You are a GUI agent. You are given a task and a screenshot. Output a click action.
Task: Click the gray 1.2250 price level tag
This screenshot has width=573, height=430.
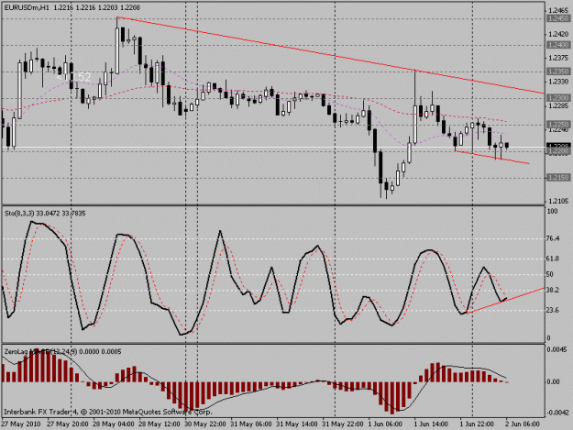558,124
